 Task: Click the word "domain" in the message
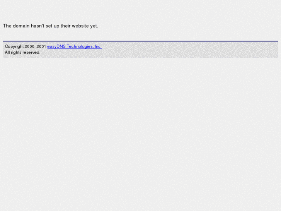21,26
